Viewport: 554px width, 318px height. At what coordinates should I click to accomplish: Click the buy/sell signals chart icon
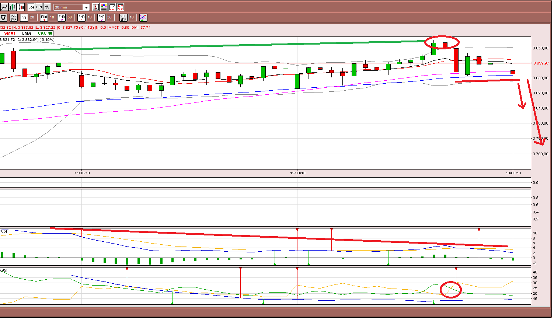tap(143, 17)
